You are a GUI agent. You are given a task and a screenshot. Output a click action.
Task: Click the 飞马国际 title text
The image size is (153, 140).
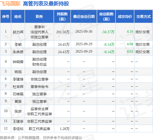tap(10, 4)
